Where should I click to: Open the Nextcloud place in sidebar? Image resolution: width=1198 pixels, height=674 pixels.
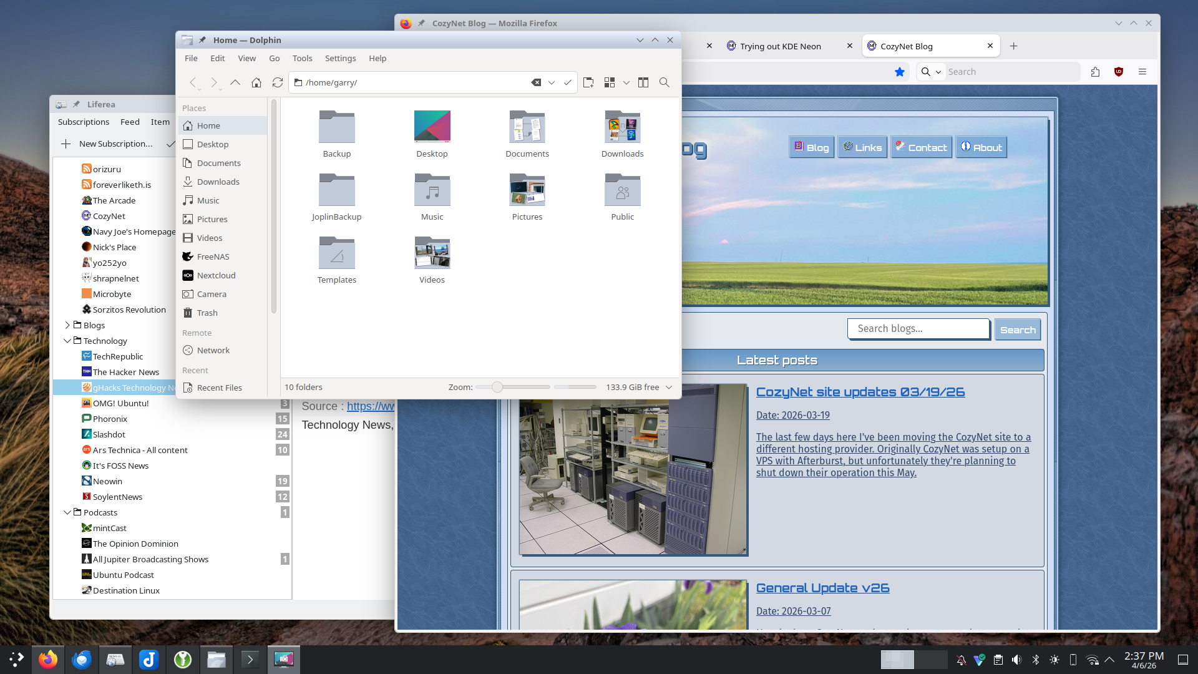pyautogui.click(x=216, y=275)
